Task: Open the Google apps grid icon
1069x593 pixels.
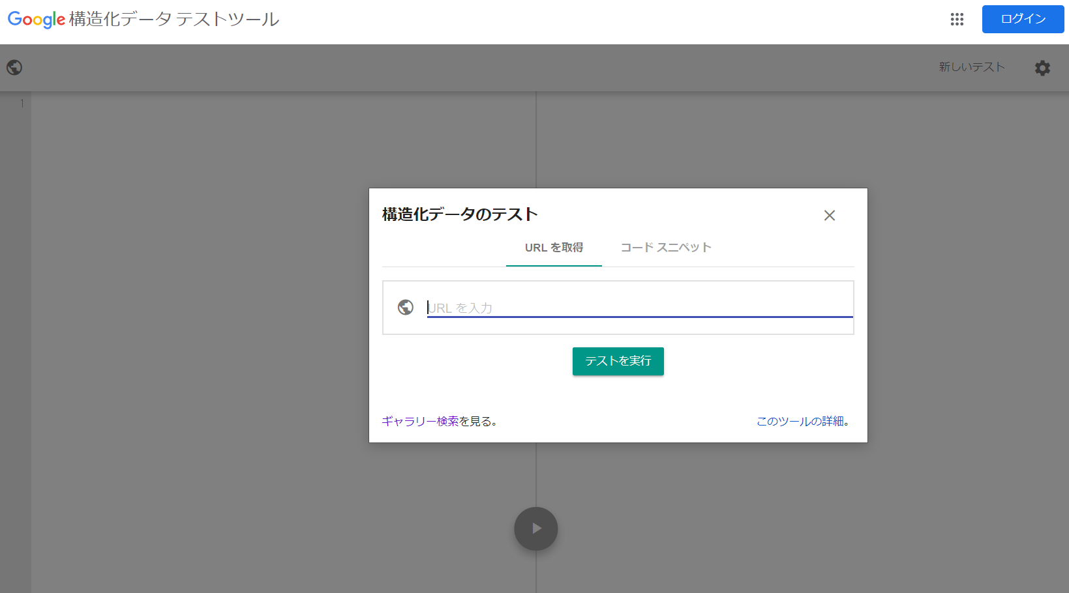Action: (x=957, y=20)
